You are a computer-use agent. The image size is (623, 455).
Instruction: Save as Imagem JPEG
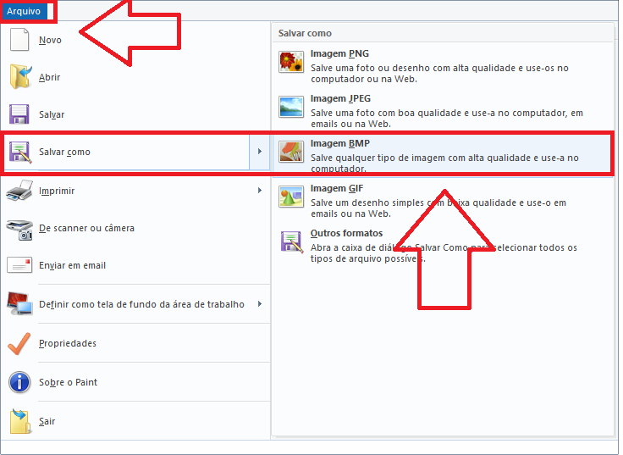(443, 110)
